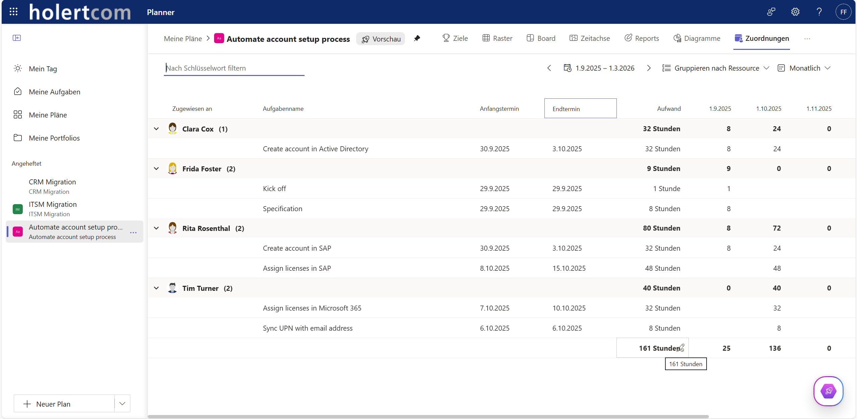Open the "Meine Pläne" breadcrumb link
This screenshot has width=857, height=419.
(x=183, y=38)
